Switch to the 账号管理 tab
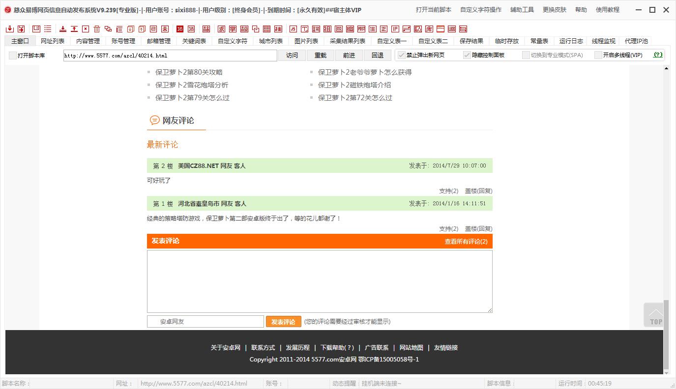 pos(123,41)
